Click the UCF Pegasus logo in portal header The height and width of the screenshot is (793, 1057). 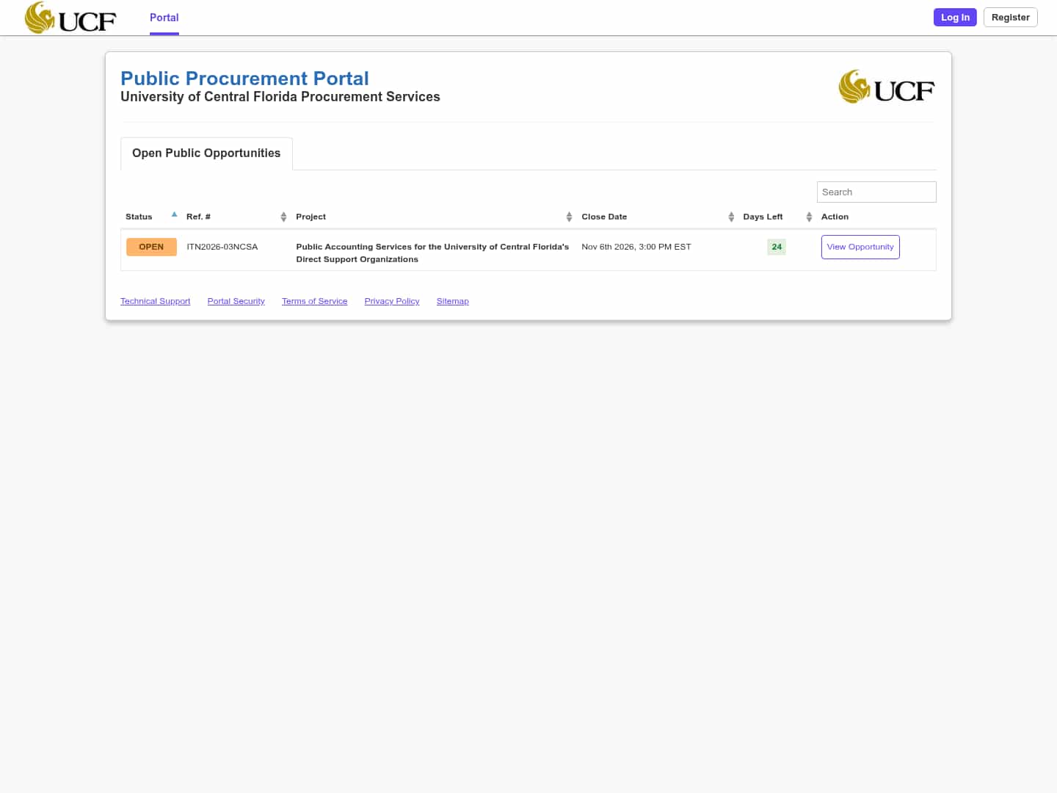[887, 87]
